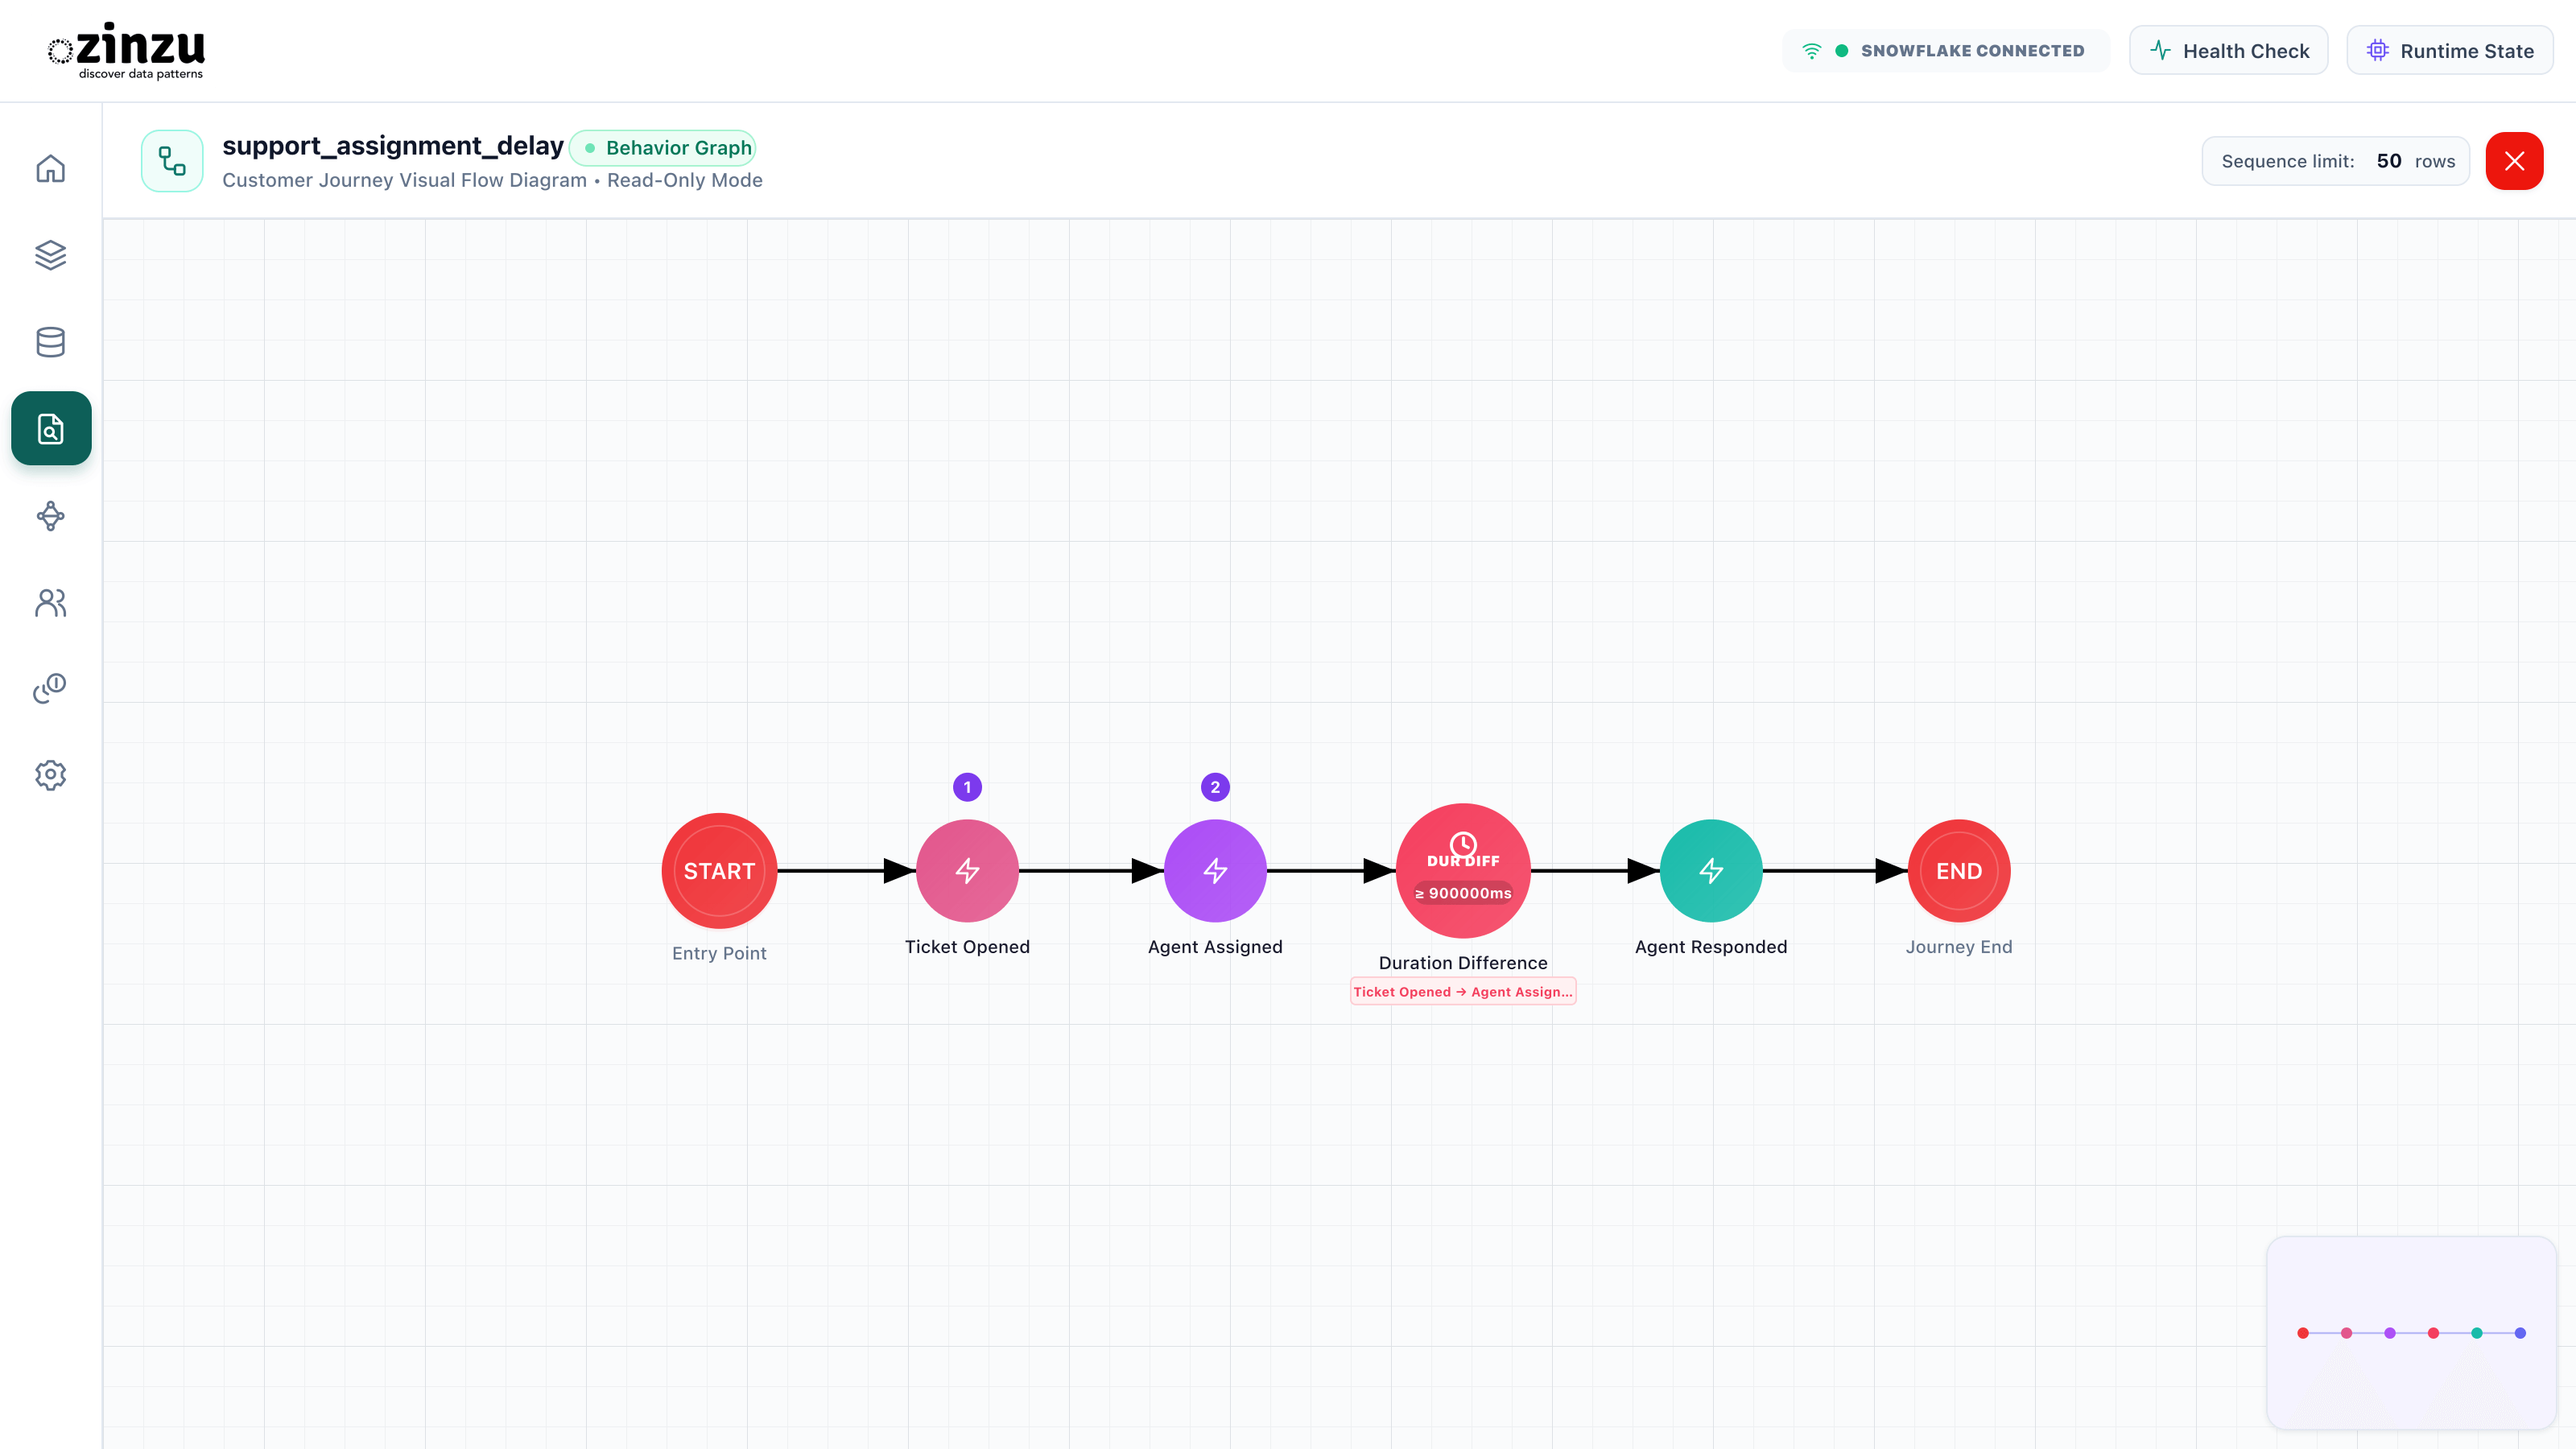Select the Agent Responded event node

(1711, 871)
